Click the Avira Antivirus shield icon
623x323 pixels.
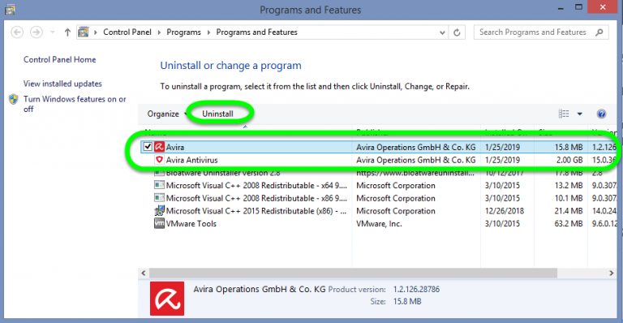pos(159,160)
